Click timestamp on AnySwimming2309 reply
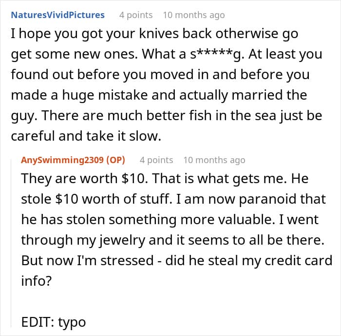341x336 pixels. [214, 160]
